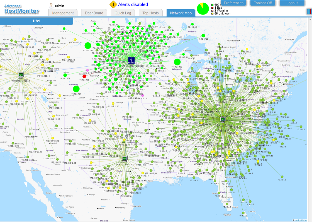Click the US1 map header tab

click(36, 21)
